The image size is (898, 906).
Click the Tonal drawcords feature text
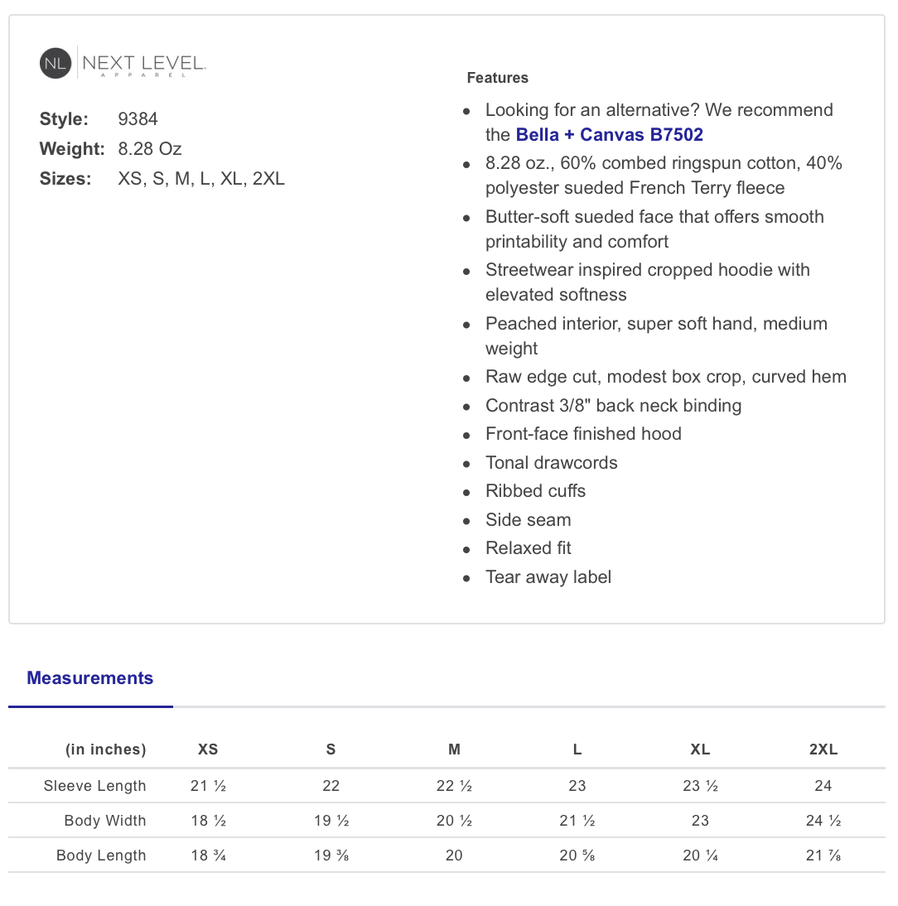click(551, 463)
